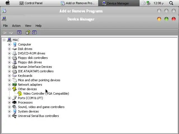Click the Human Interface Devices icon
Screen dimensions: 179x134
(15, 67)
